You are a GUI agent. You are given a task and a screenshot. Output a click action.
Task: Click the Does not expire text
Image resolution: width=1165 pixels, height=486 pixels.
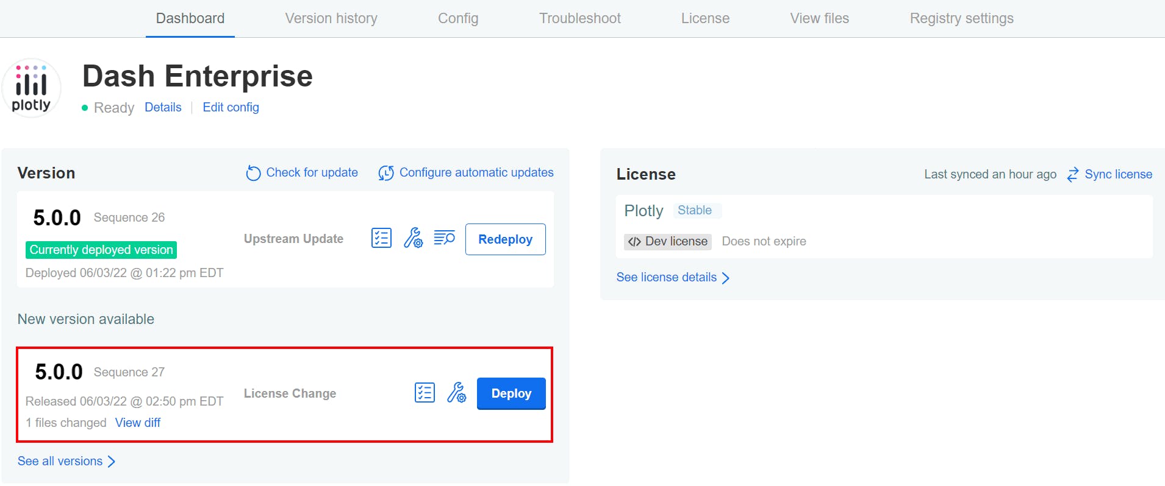[764, 241]
